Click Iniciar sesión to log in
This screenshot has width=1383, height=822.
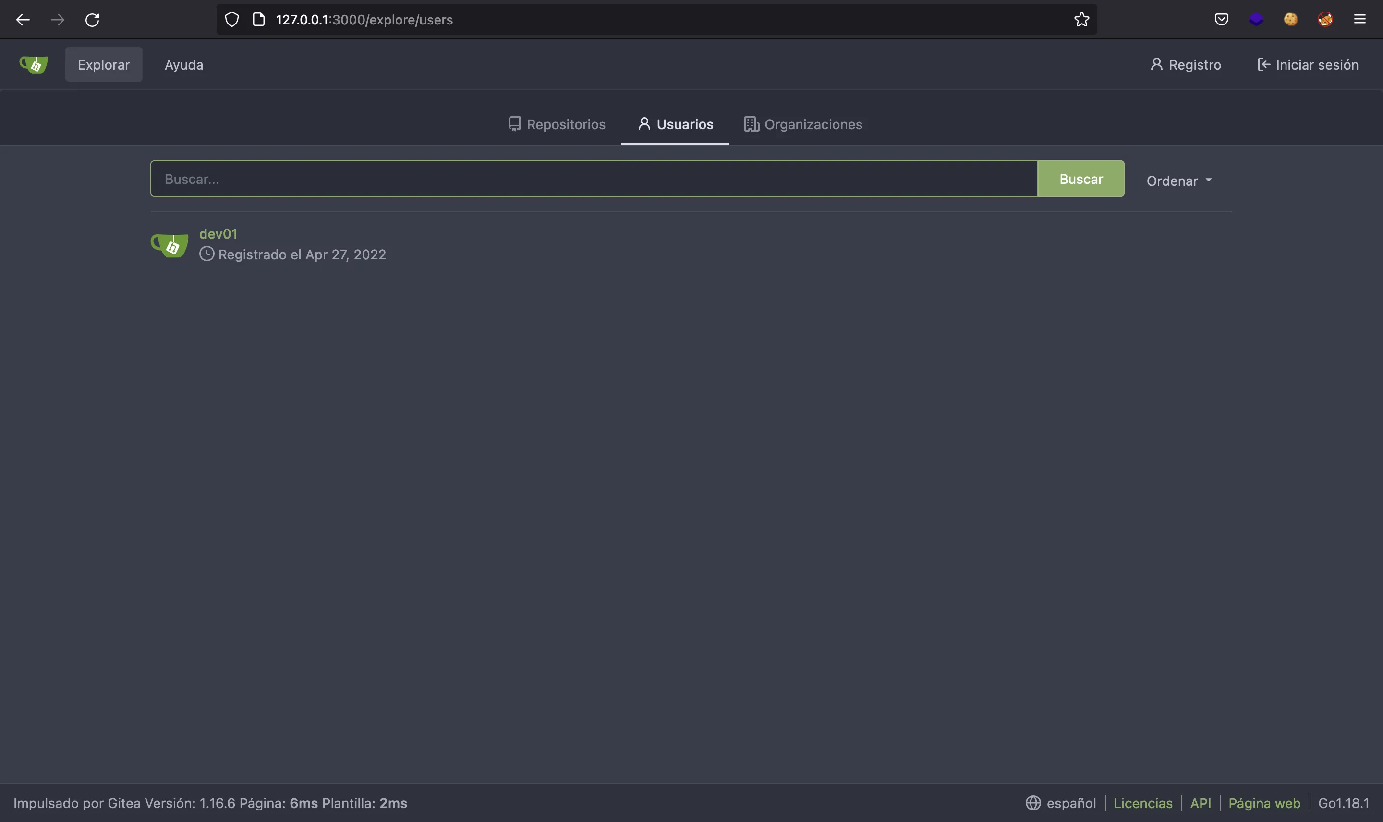coord(1308,65)
